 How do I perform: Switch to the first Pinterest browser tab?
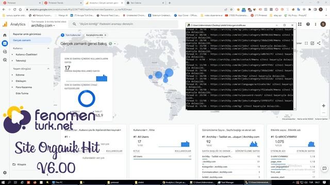coord(22,3)
